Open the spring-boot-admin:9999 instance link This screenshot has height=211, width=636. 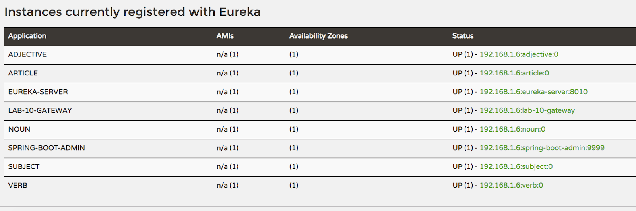(x=542, y=148)
